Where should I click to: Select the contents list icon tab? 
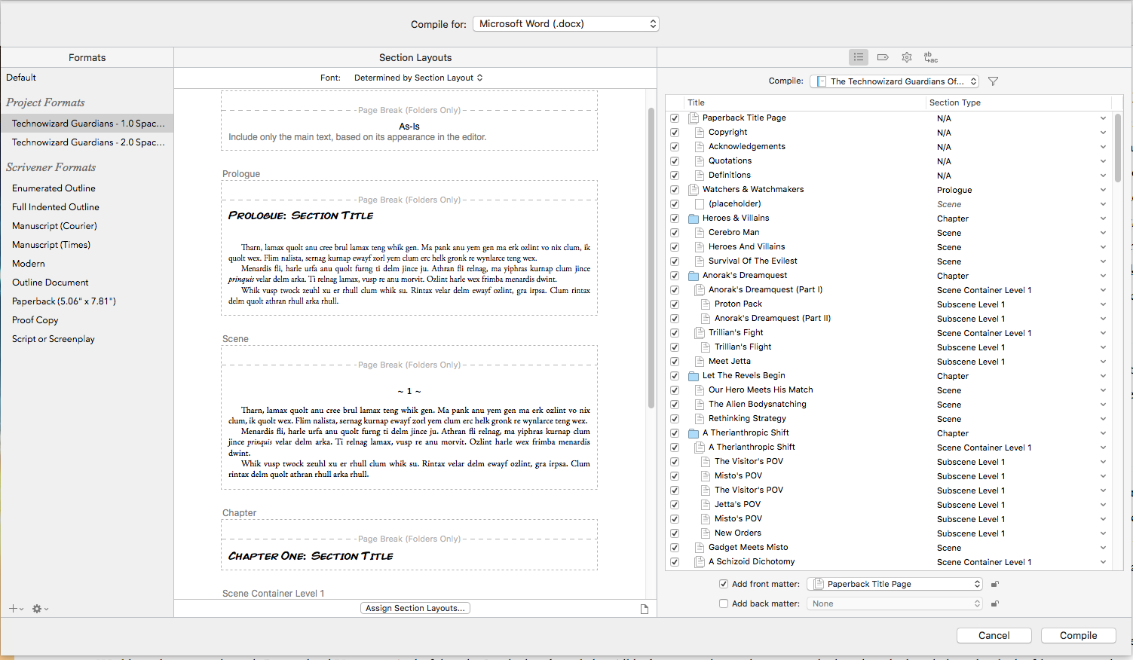pyautogui.click(x=858, y=57)
